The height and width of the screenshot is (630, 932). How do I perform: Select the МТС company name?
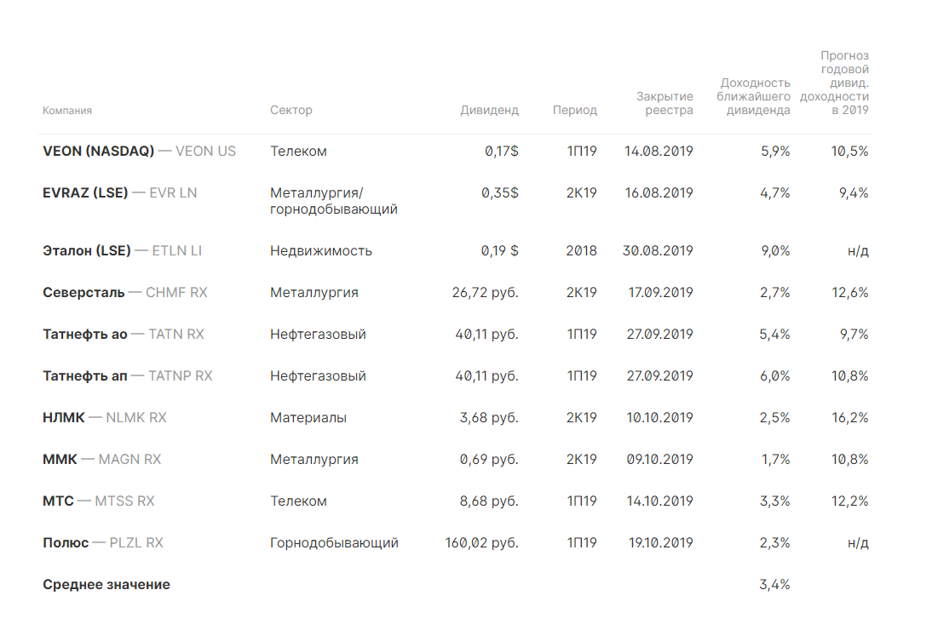(58, 501)
